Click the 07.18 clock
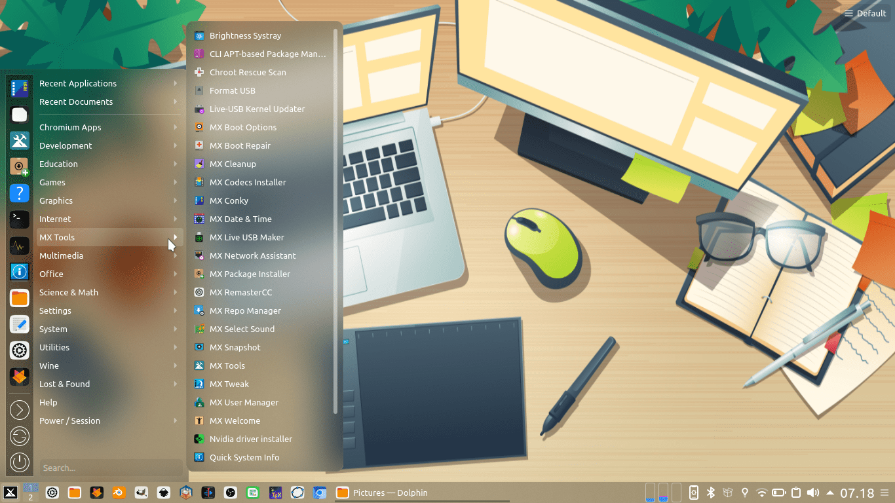 (857, 493)
